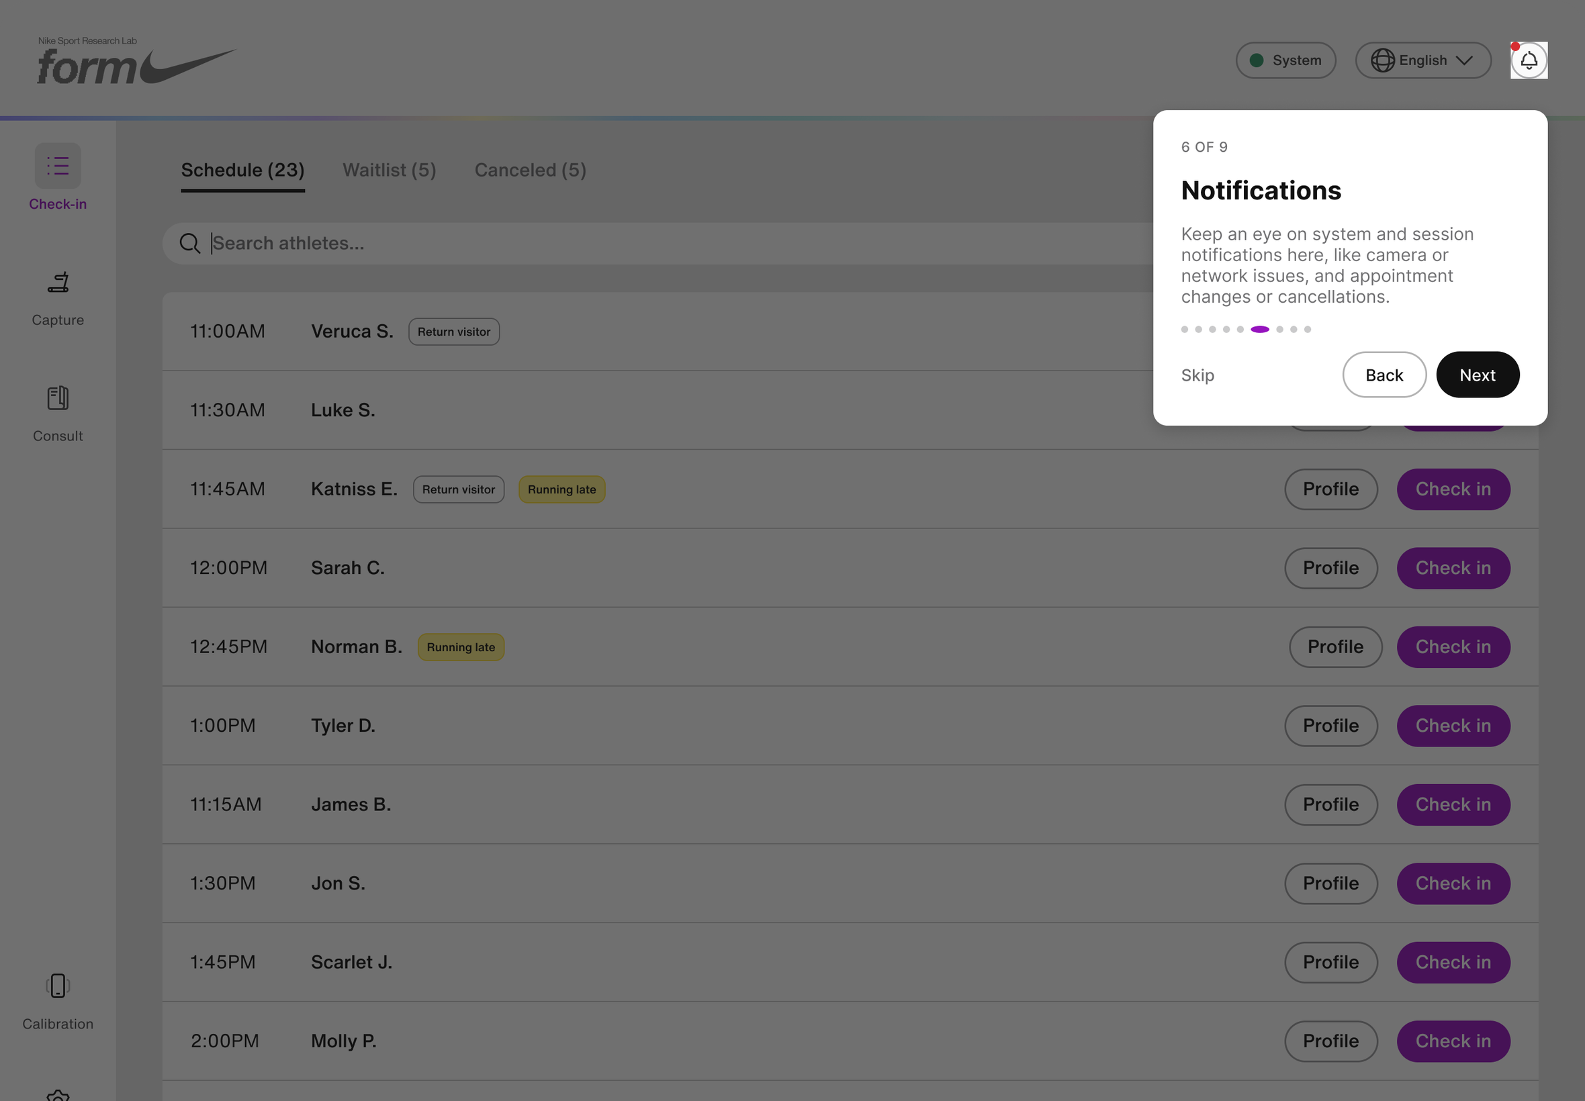Check in James B.

point(1453,805)
